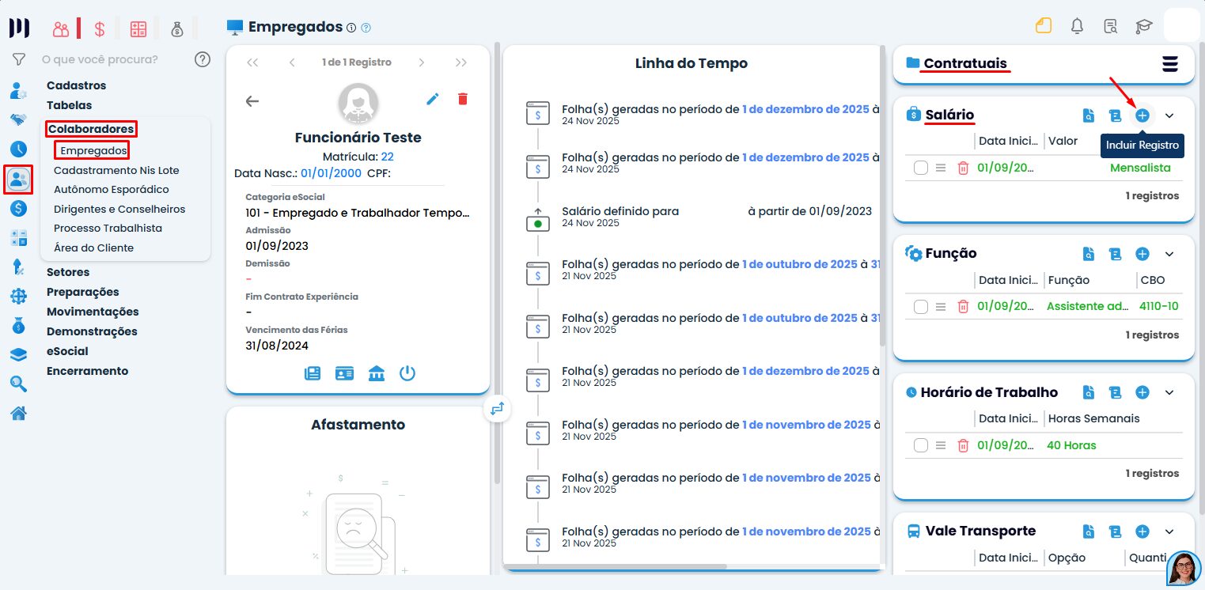This screenshot has width=1205, height=590.
Task: Toggle the Vale Transporte panel chevron
Action: [1169, 531]
